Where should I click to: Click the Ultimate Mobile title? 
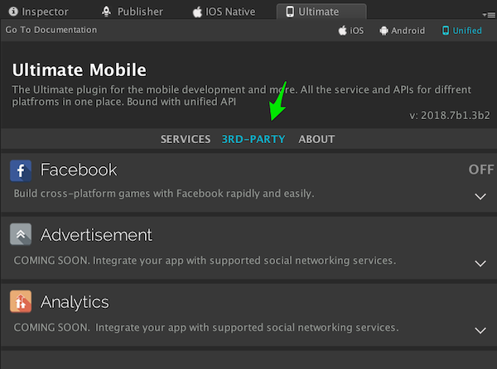pyautogui.click(x=80, y=70)
